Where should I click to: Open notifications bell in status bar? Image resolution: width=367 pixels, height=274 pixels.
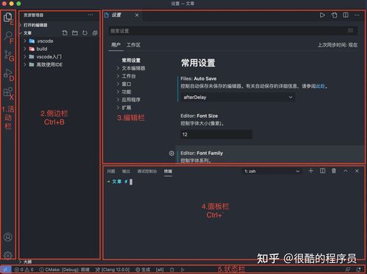coord(359,270)
